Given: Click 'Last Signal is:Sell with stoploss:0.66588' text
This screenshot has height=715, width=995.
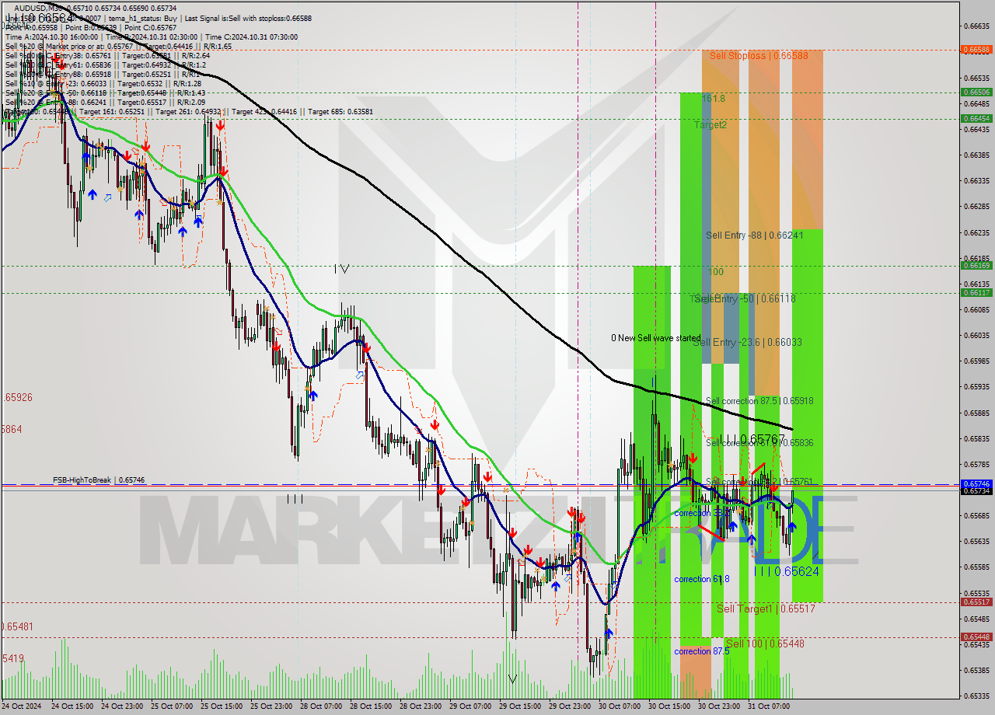Looking at the screenshot, I should pos(248,17).
